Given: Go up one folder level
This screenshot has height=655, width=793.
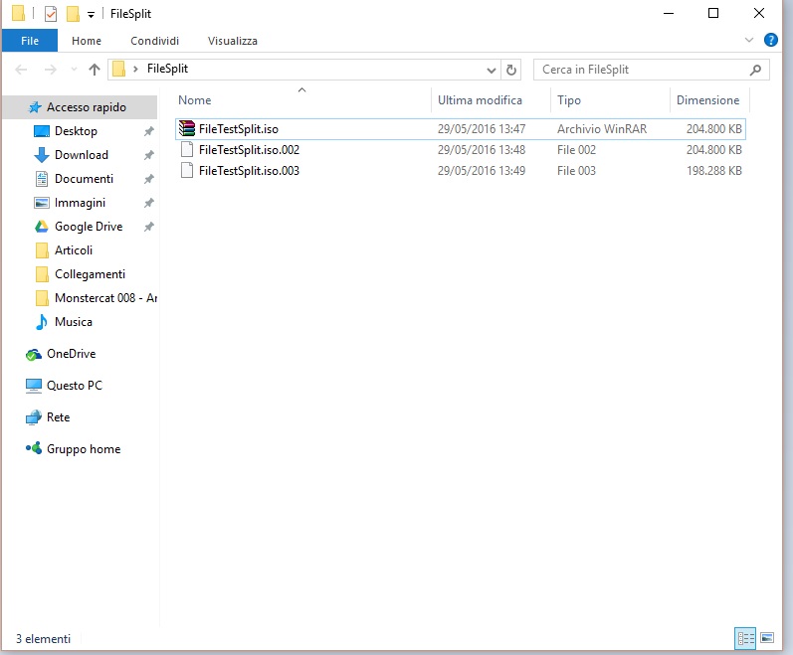Looking at the screenshot, I should (x=95, y=70).
